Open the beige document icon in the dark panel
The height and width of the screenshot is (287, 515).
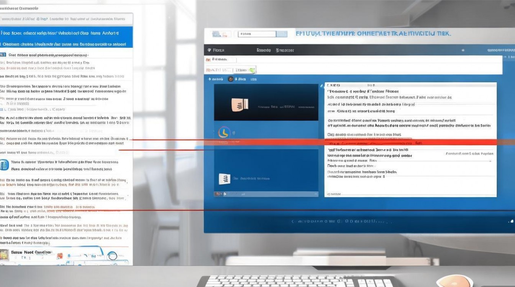click(240, 105)
